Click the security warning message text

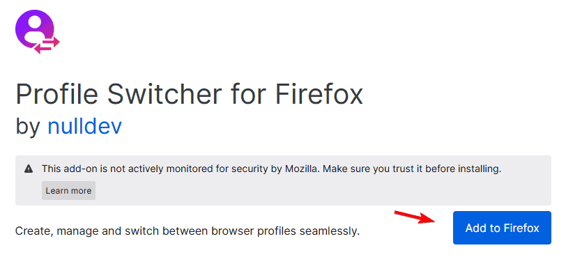[272, 169]
